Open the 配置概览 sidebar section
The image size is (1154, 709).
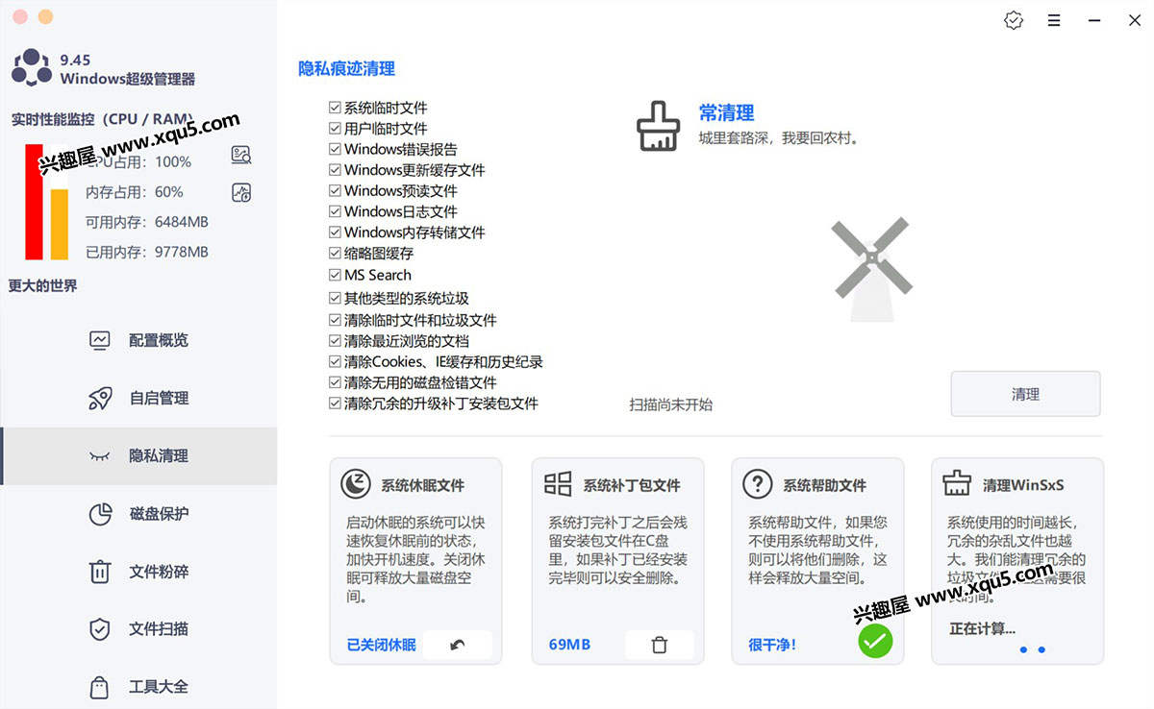(138, 340)
